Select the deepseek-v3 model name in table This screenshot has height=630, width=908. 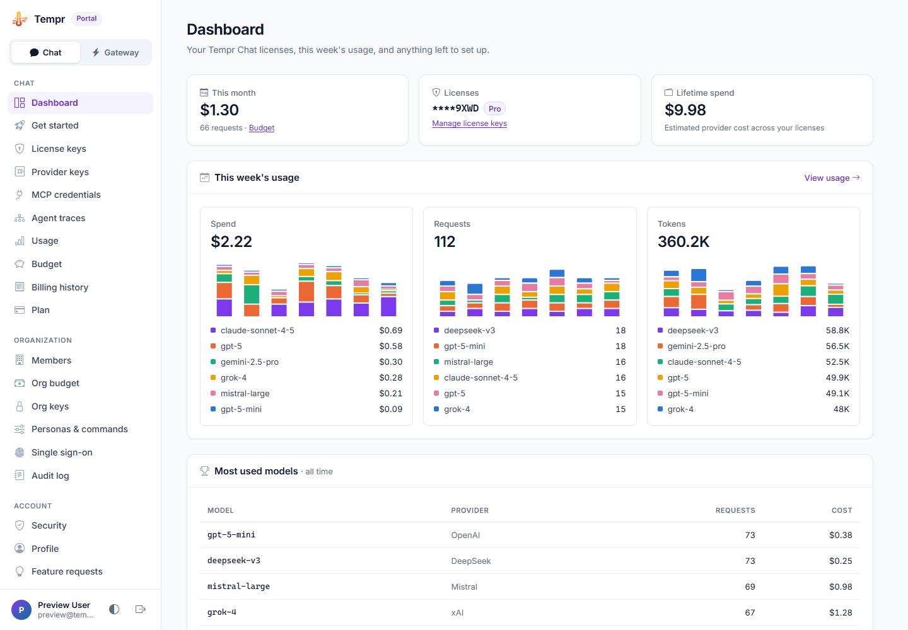(234, 561)
